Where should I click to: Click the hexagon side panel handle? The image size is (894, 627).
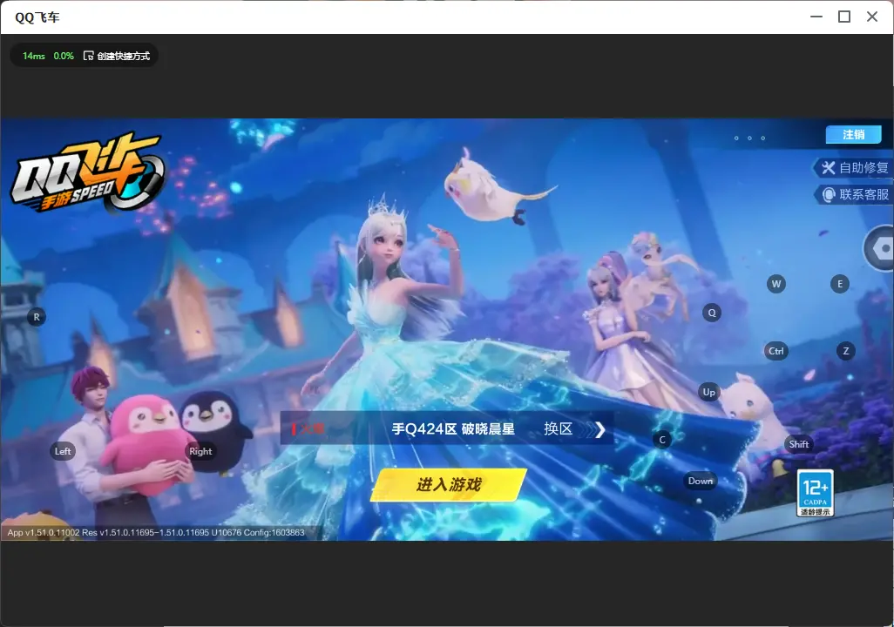(880, 248)
